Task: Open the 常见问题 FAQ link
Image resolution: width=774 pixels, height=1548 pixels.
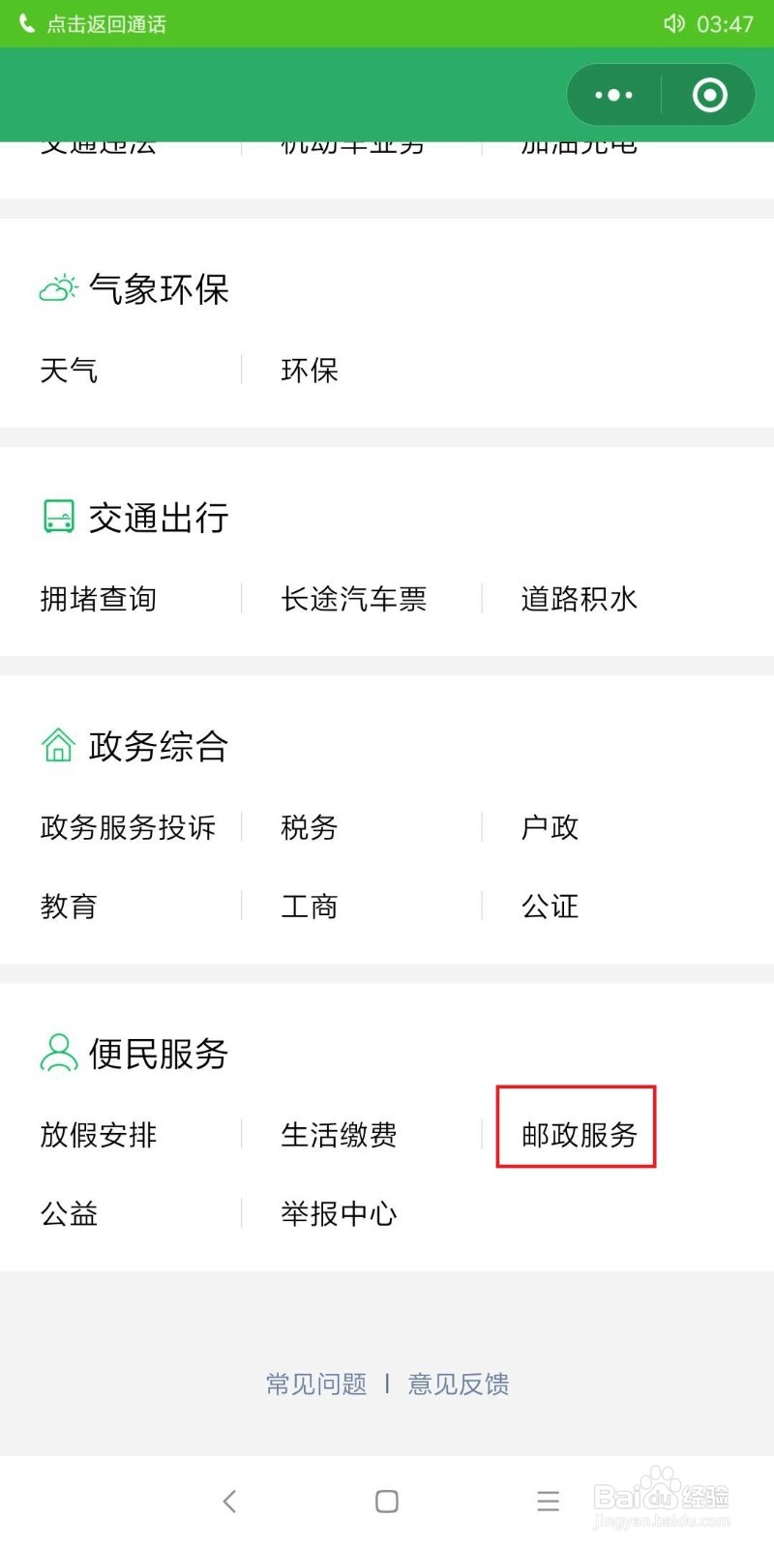Action: [x=316, y=1384]
